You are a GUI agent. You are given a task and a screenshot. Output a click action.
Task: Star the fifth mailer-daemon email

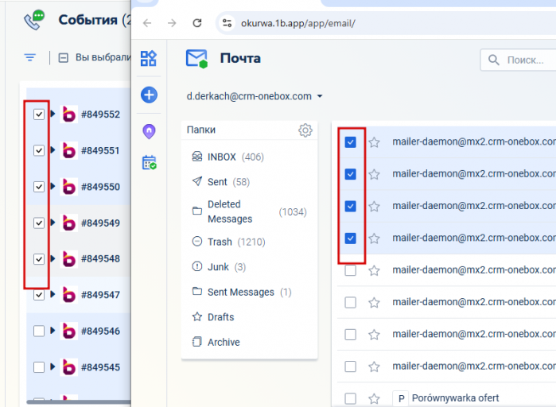374,270
